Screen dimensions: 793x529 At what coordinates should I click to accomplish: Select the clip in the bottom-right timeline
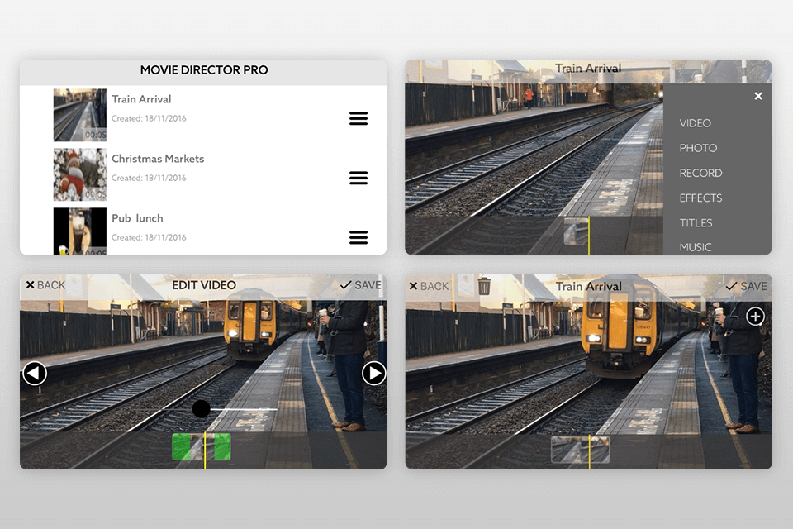click(x=580, y=449)
